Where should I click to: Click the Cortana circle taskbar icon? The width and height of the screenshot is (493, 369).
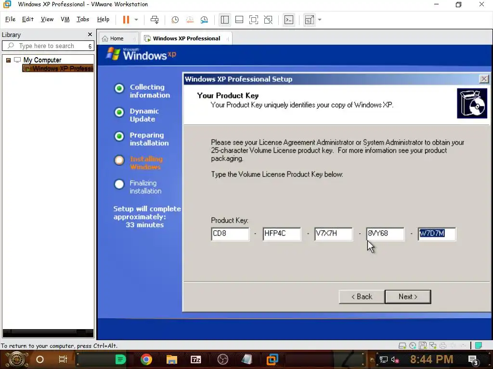tap(40, 359)
